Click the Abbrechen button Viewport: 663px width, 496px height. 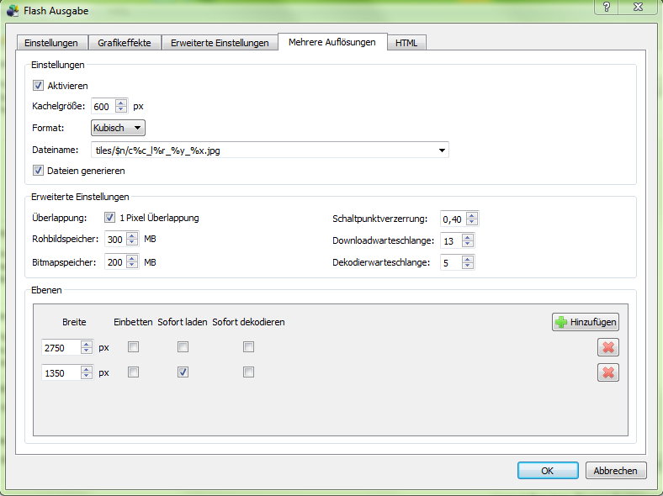point(616,471)
